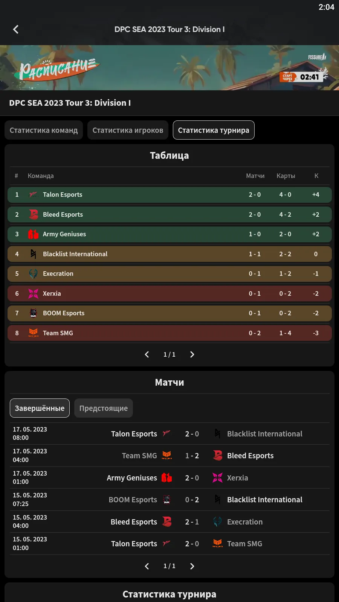Open Talon Esports vs Blacklist International match
Viewport: 339px width, 602px height.
click(192, 434)
